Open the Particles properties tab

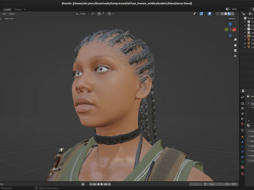[242, 147]
